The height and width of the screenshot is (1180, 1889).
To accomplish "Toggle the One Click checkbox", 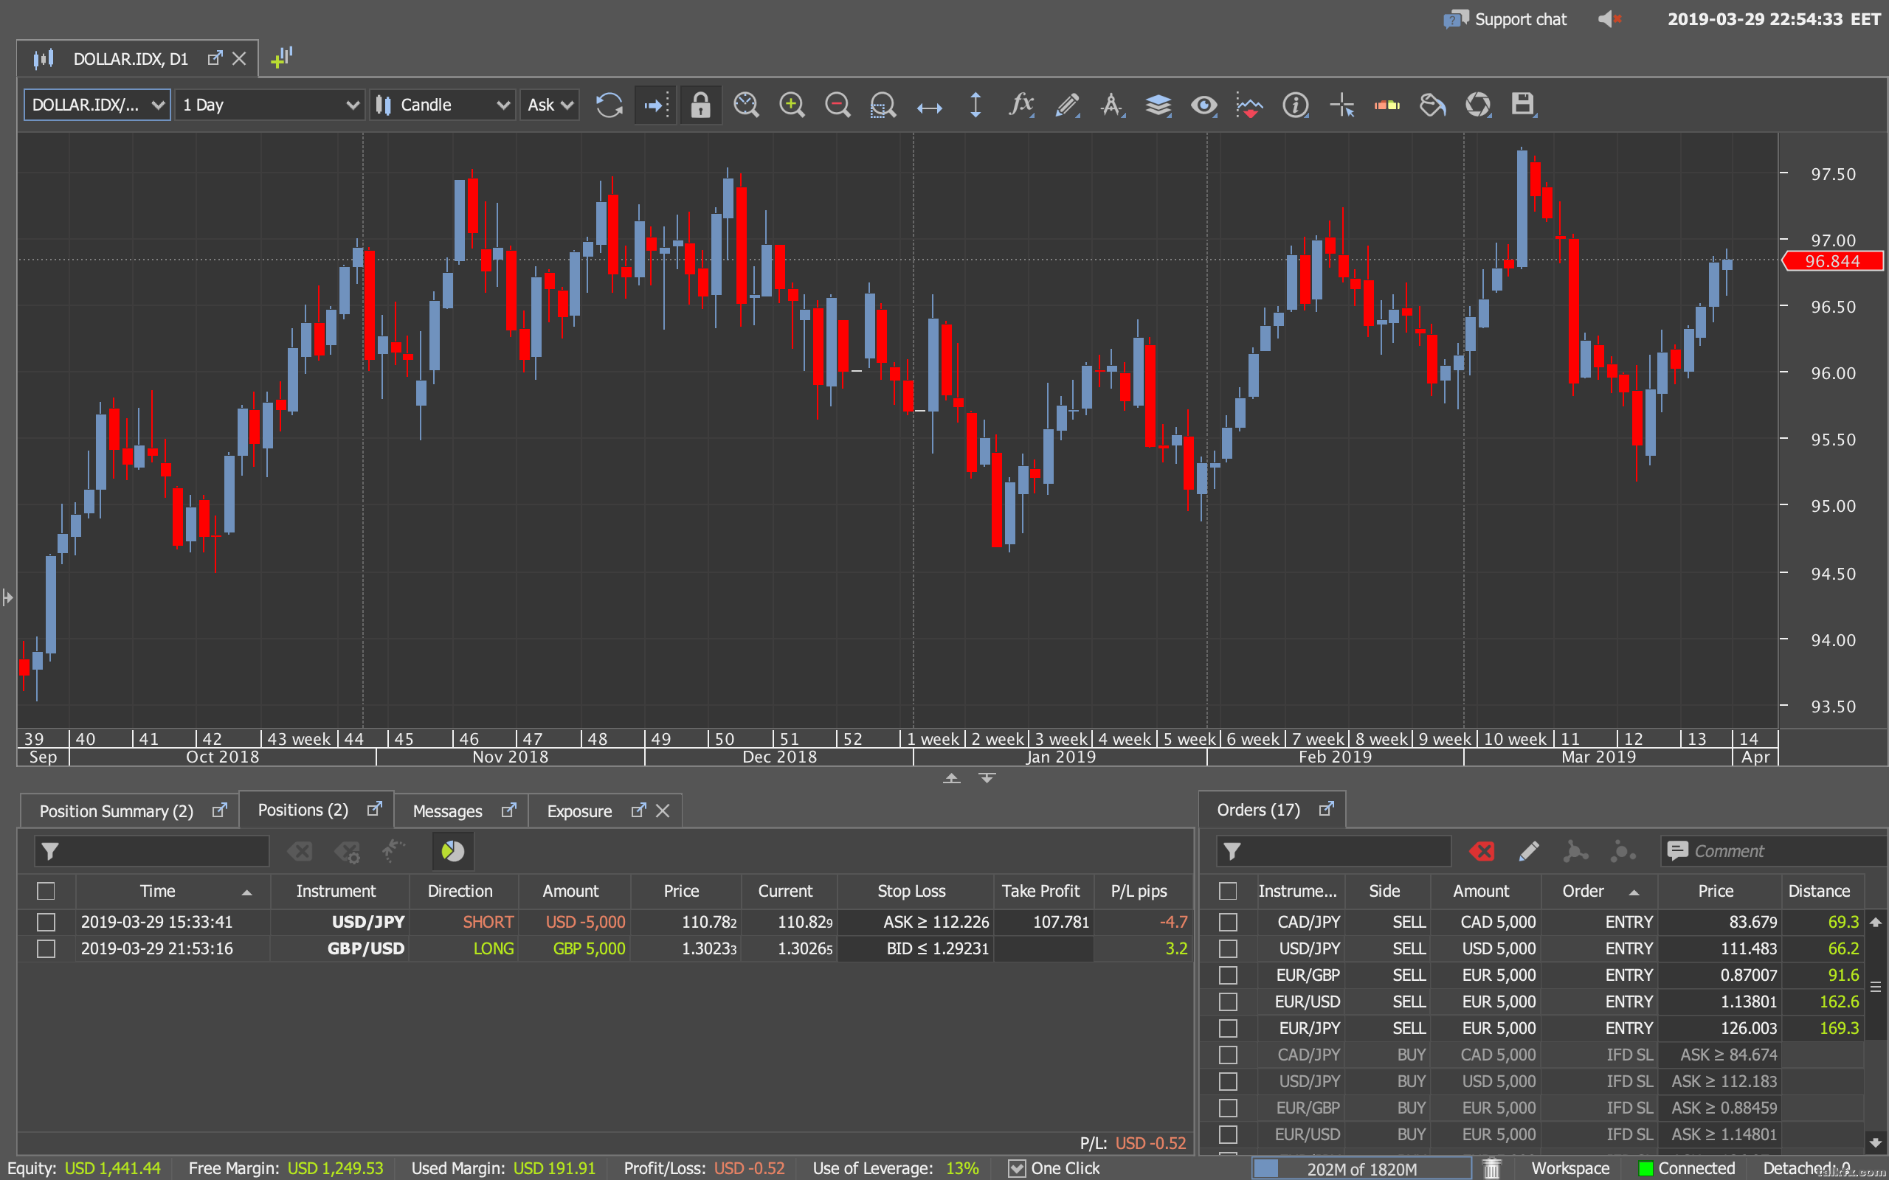I will point(1016,1168).
